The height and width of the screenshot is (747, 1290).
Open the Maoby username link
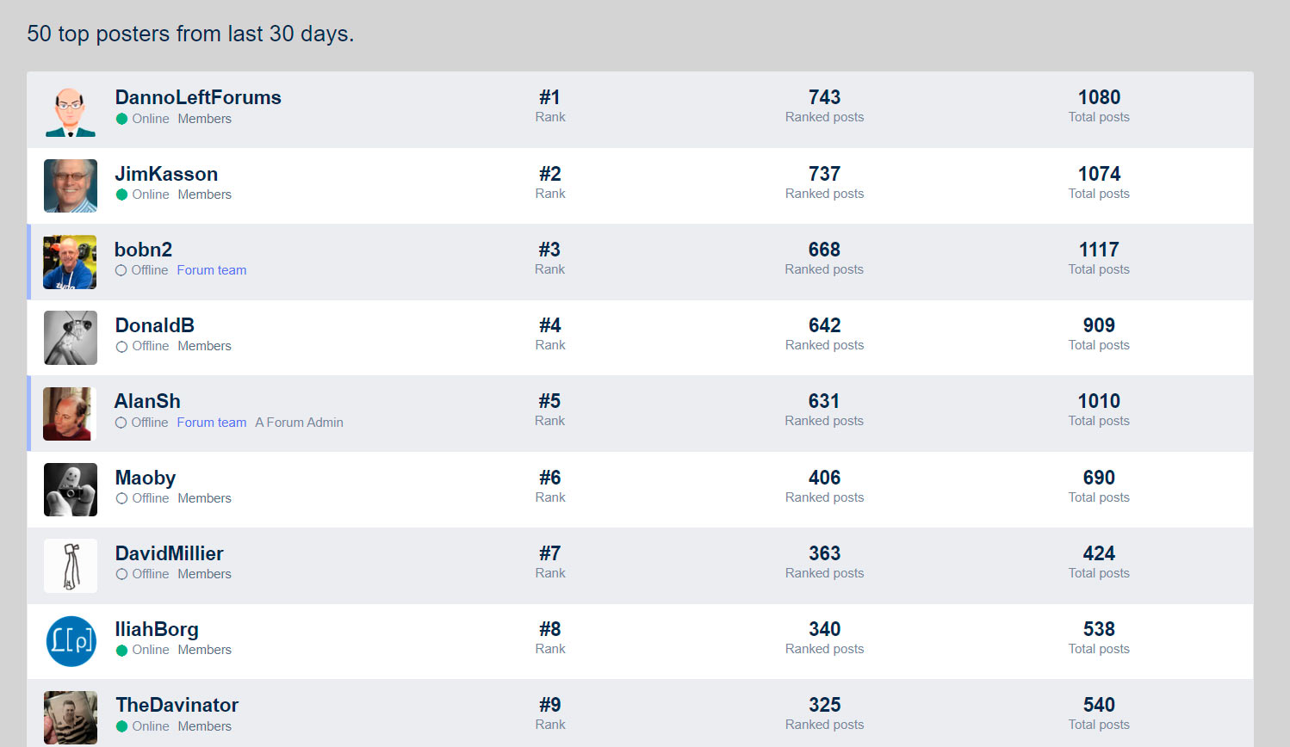pyautogui.click(x=146, y=478)
